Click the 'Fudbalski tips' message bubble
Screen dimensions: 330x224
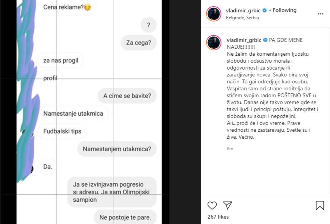pyautogui.click(x=62, y=131)
